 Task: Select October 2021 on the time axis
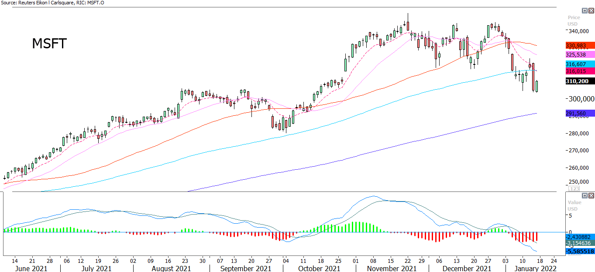click(x=319, y=269)
